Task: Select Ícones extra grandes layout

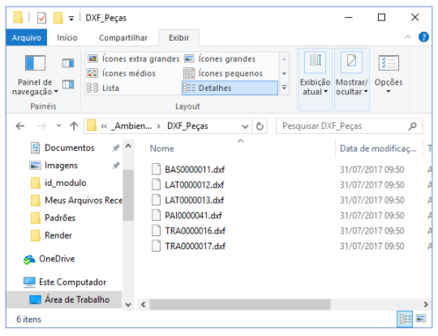Action: tap(134, 58)
